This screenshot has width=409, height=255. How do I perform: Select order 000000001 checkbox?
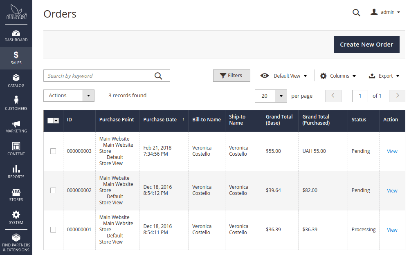53,229
